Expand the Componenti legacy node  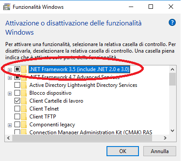pyautogui.click(x=10, y=125)
